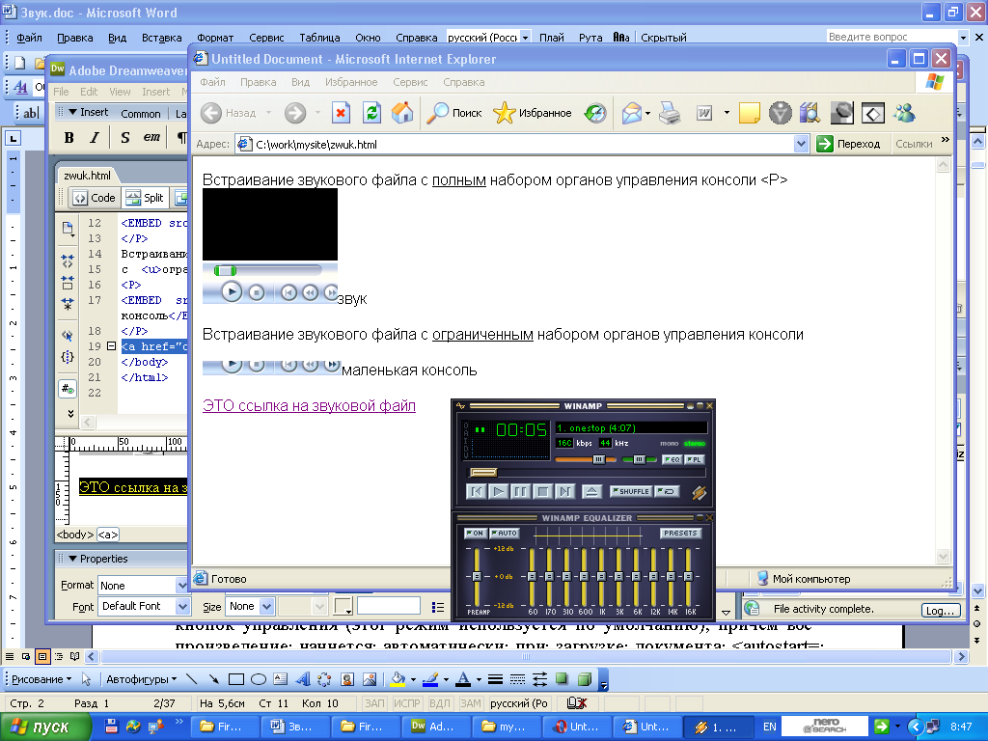
Task: Open Сервис menu in Internet Explorer
Action: click(410, 82)
